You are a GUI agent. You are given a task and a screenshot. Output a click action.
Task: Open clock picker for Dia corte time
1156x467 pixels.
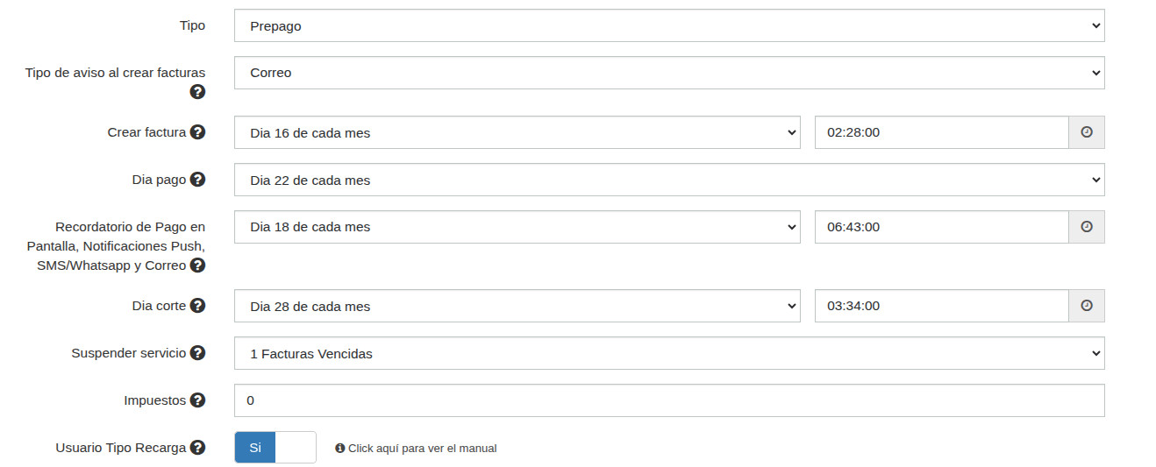[1086, 306]
